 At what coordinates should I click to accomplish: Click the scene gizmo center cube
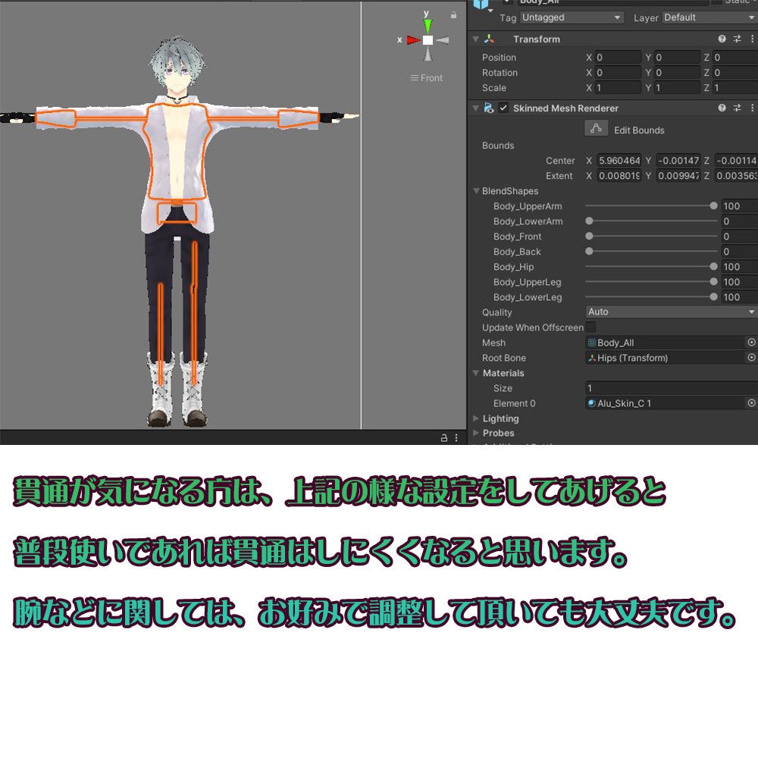click(428, 40)
